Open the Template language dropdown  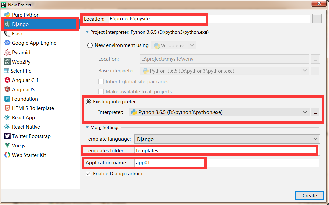point(227,139)
